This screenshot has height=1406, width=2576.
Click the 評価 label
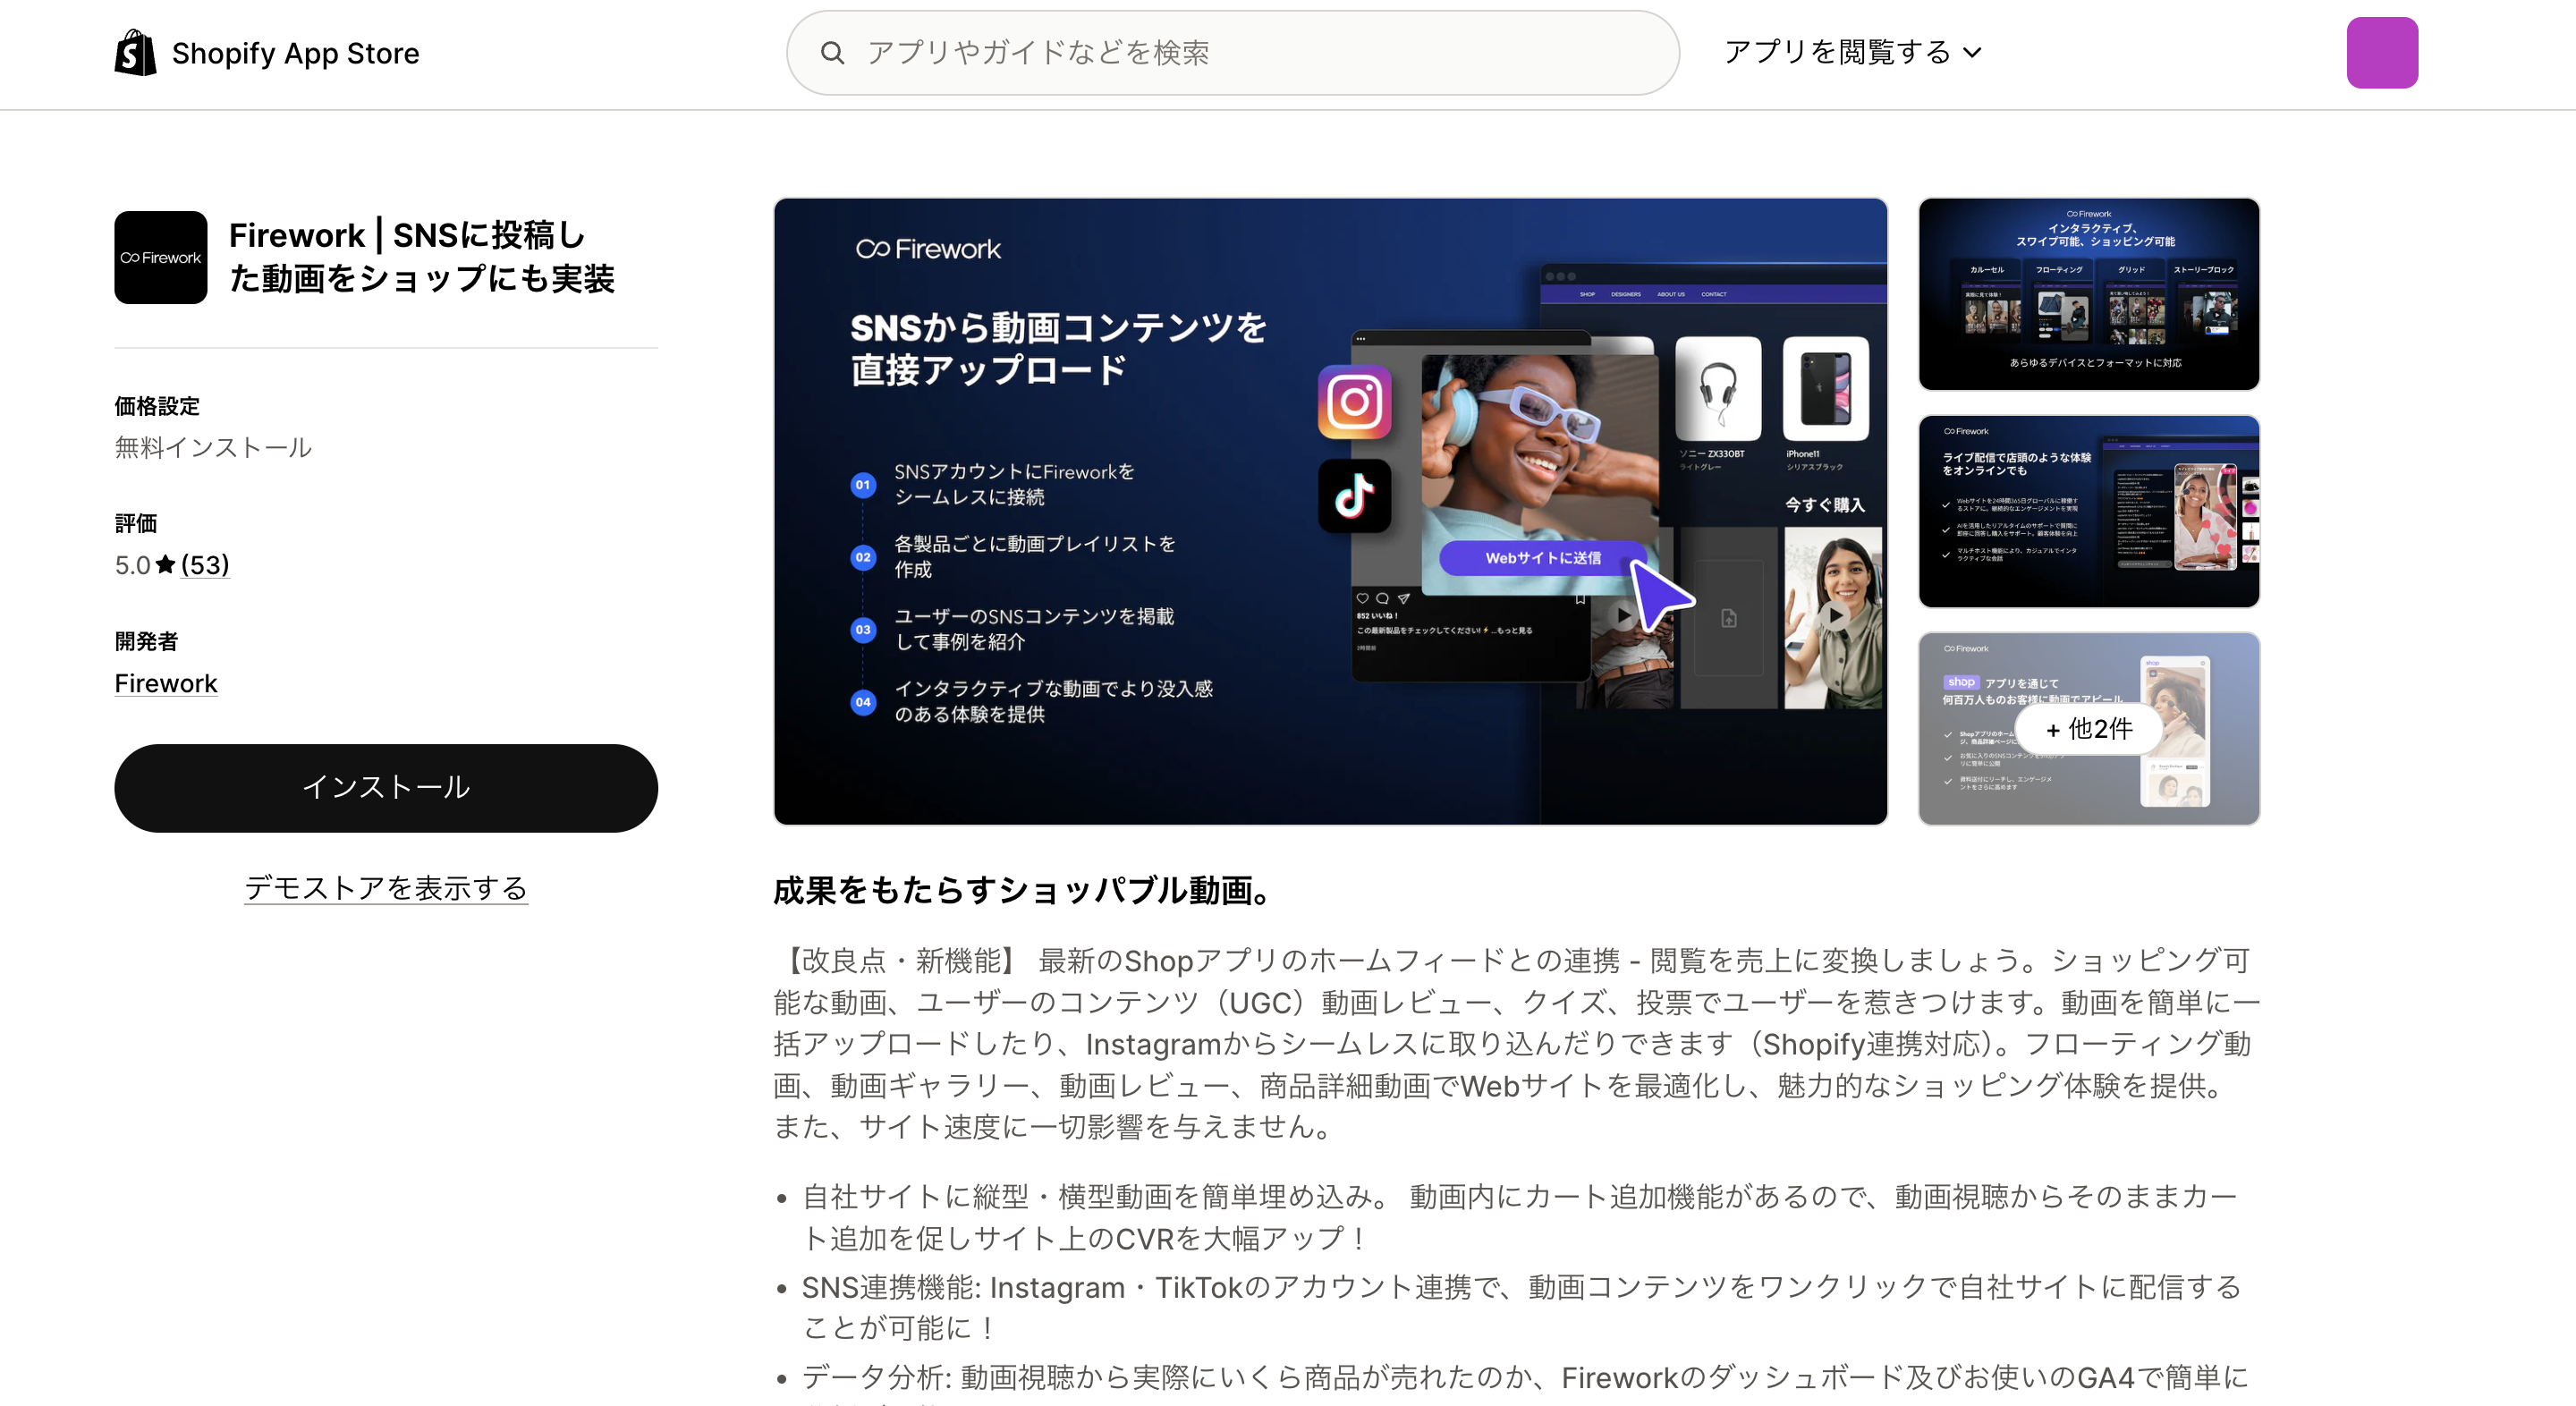pyautogui.click(x=136, y=523)
